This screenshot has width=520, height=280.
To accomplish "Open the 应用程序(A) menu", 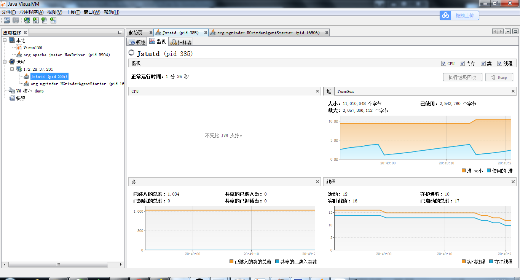I will pos(32,12).
